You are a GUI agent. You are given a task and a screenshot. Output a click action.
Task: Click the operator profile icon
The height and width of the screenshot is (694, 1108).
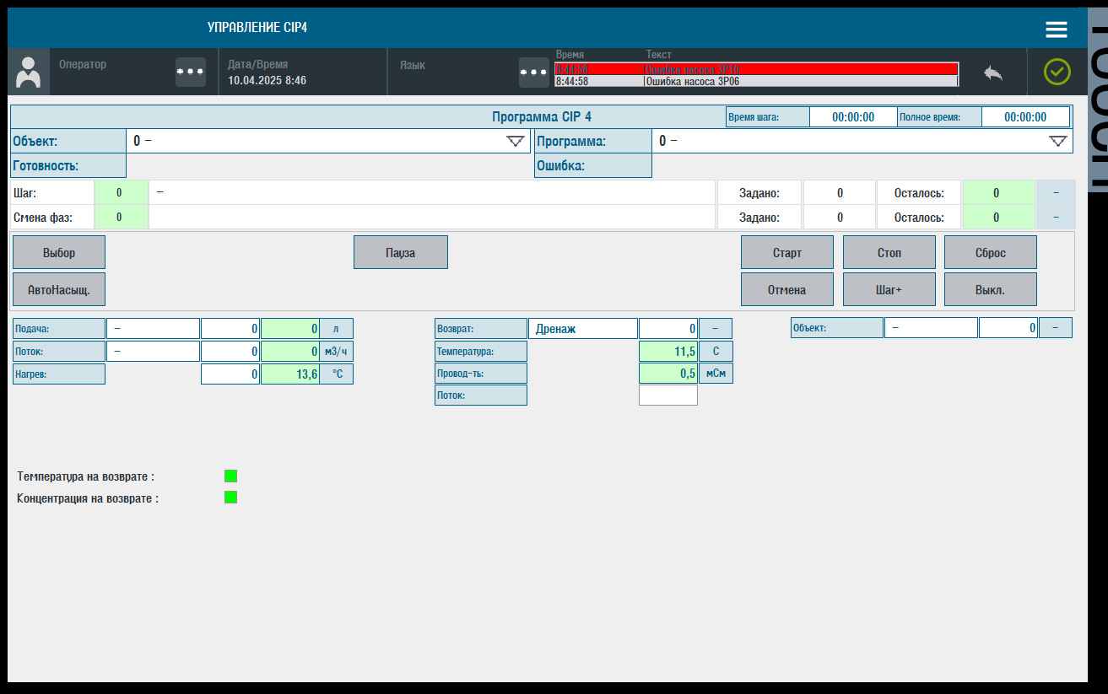(x=28, y=72)
